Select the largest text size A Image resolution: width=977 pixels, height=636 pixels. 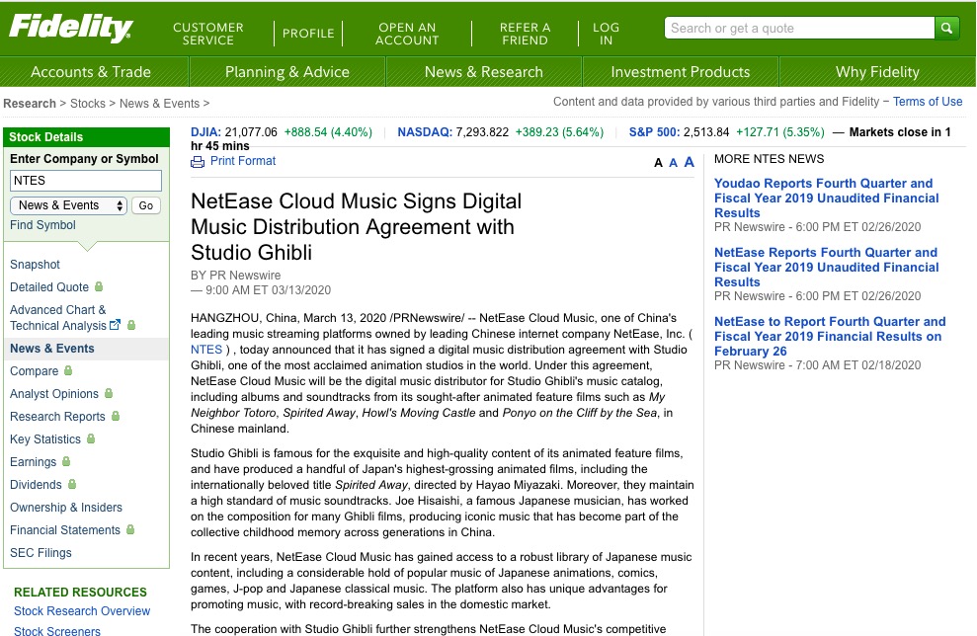pos(690,162)
